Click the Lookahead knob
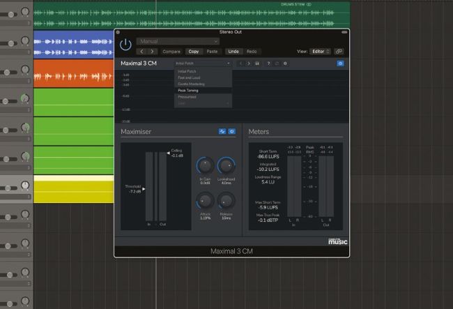This screenshot has width=453, height=309. 225,165
